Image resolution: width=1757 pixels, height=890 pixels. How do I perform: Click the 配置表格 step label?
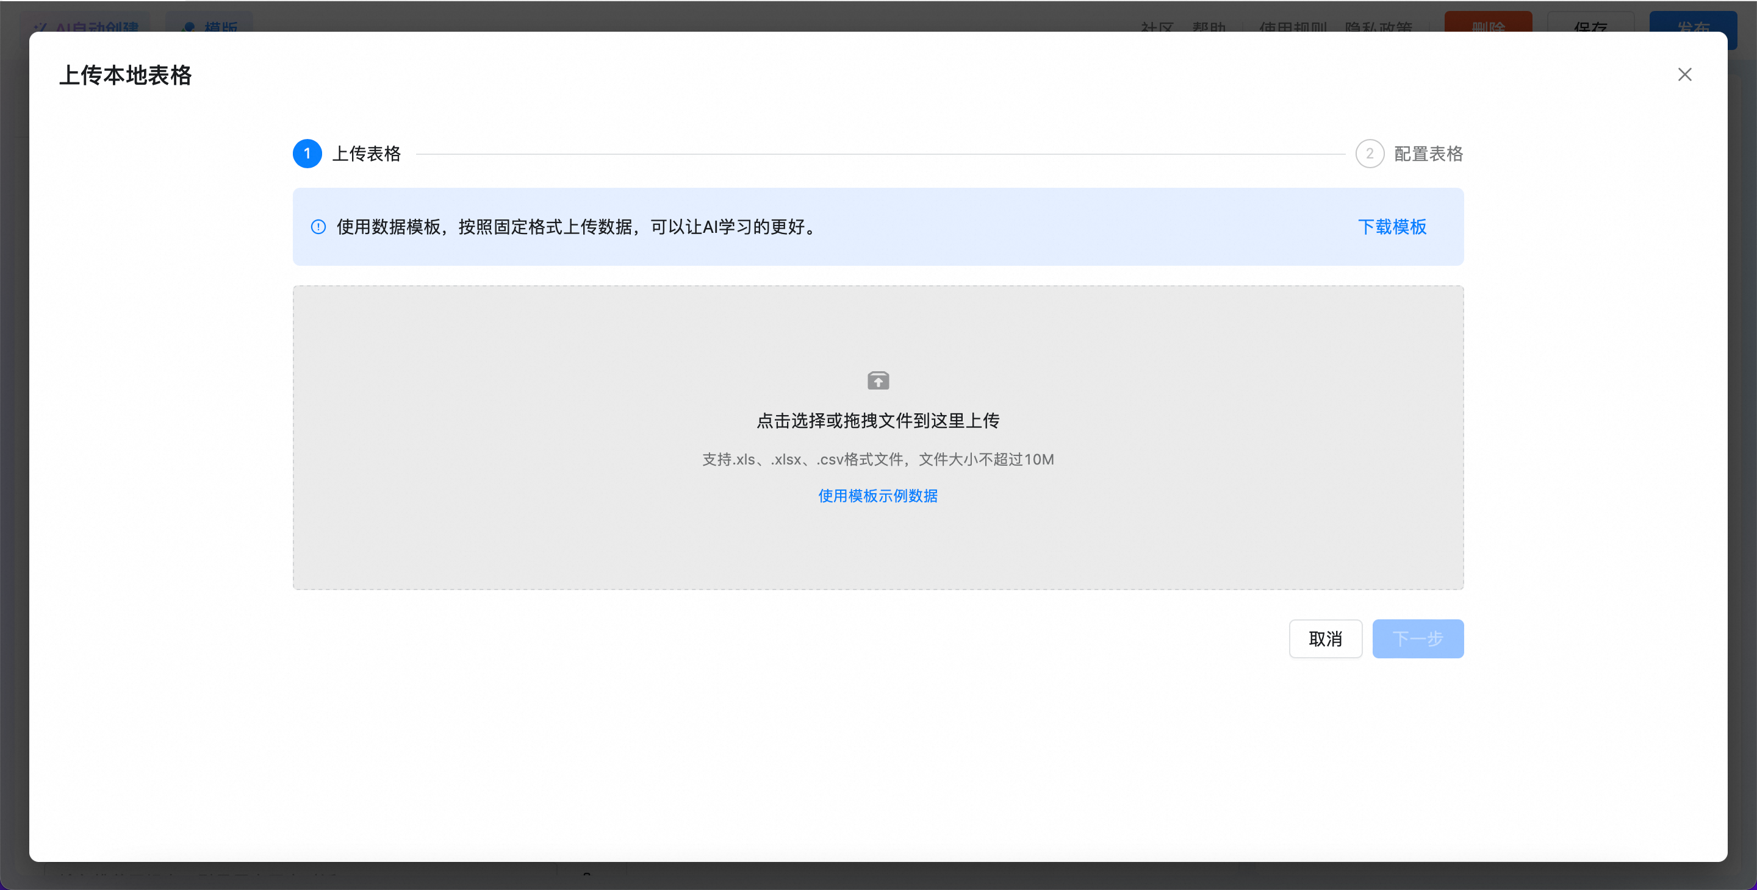point(1428,154)
